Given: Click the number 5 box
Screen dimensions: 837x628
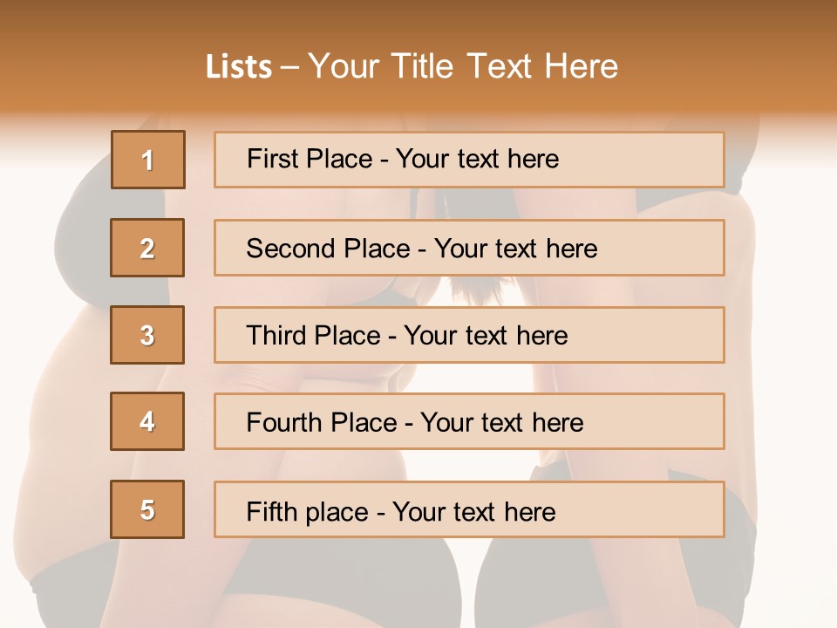Looking at the screenshot, I should tap(147, 509).
